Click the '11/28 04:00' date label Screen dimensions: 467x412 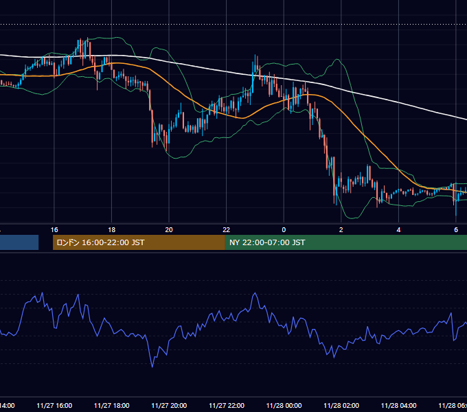399,405
